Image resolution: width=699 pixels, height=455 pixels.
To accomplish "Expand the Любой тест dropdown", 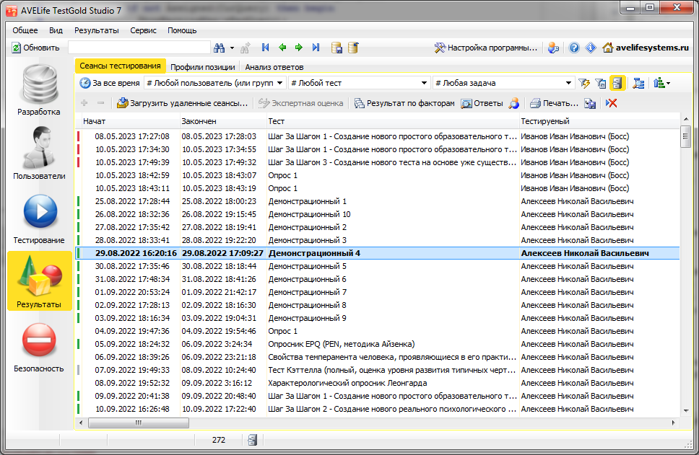I will coord(426,83).
